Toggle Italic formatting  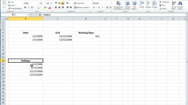tap(28, 7)
